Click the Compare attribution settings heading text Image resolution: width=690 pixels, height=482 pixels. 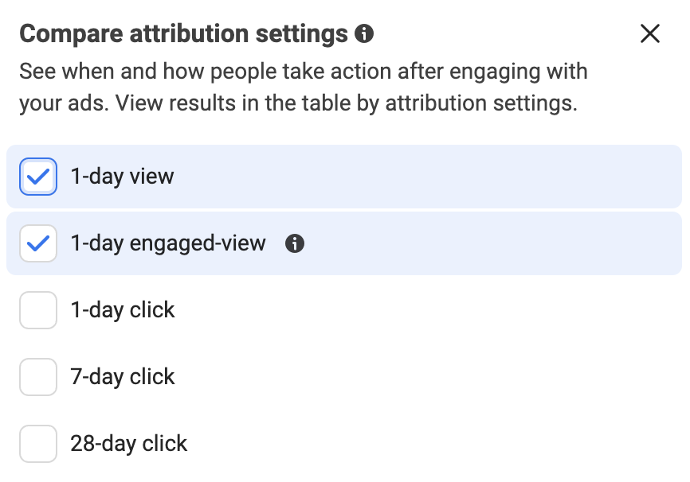pyautogui.click(x=183, y=34)
